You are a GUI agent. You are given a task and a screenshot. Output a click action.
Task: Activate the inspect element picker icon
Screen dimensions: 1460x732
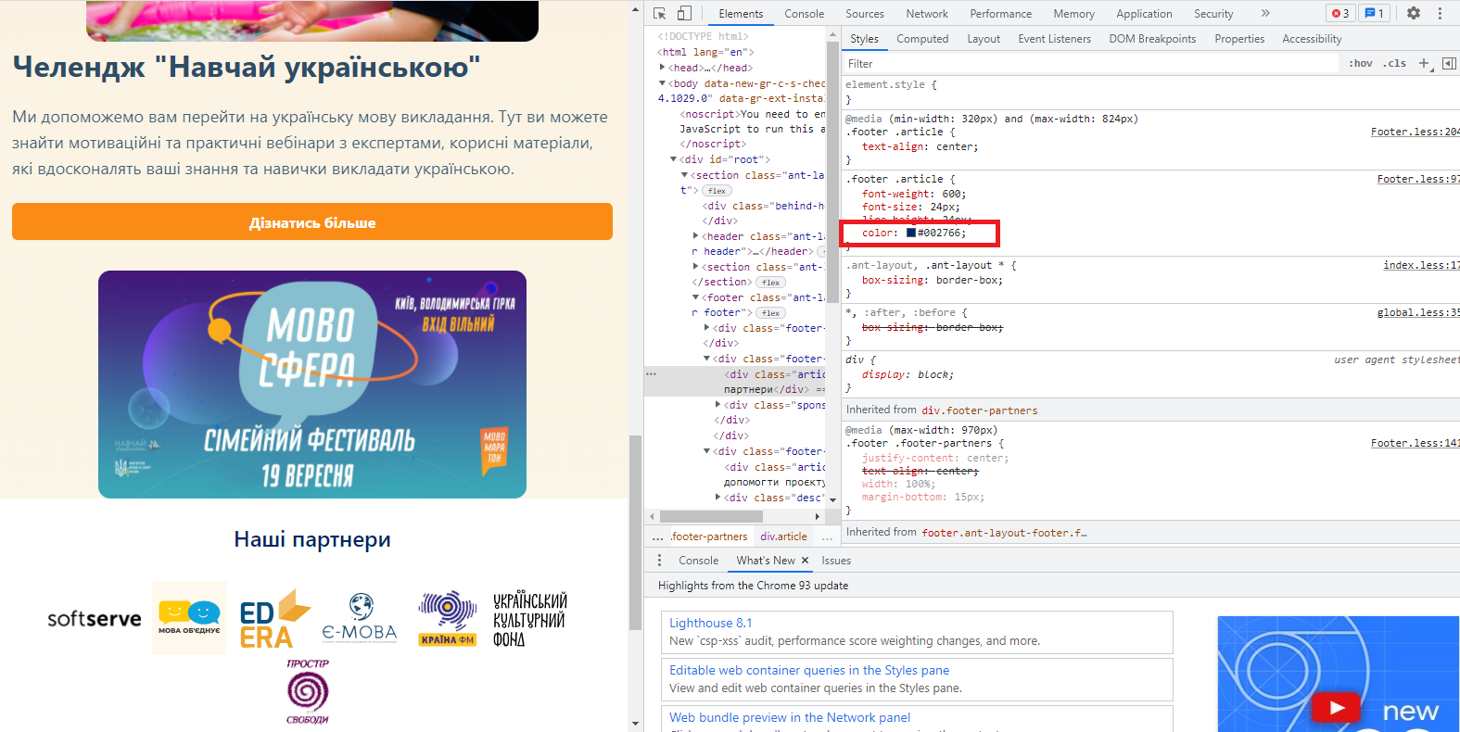pos(660,13)
